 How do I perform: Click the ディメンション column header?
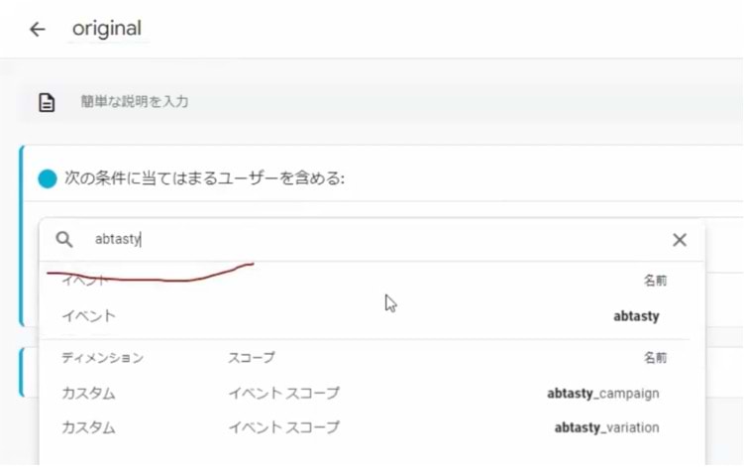pyautogui.click(x=102, y=358)
